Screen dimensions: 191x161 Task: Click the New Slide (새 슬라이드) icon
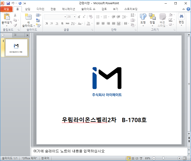pos(28,17)
